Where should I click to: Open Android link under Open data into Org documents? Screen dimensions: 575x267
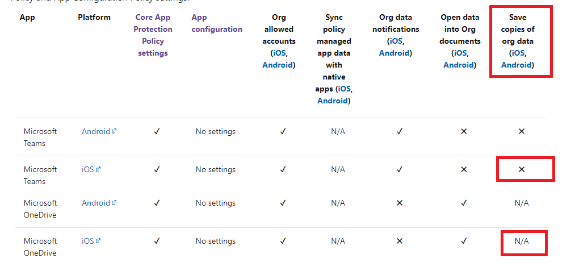[459, 65]
